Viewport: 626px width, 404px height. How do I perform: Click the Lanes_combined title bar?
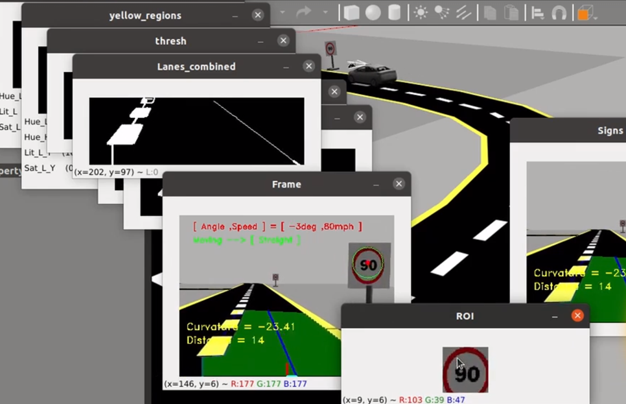pos(196,66)
